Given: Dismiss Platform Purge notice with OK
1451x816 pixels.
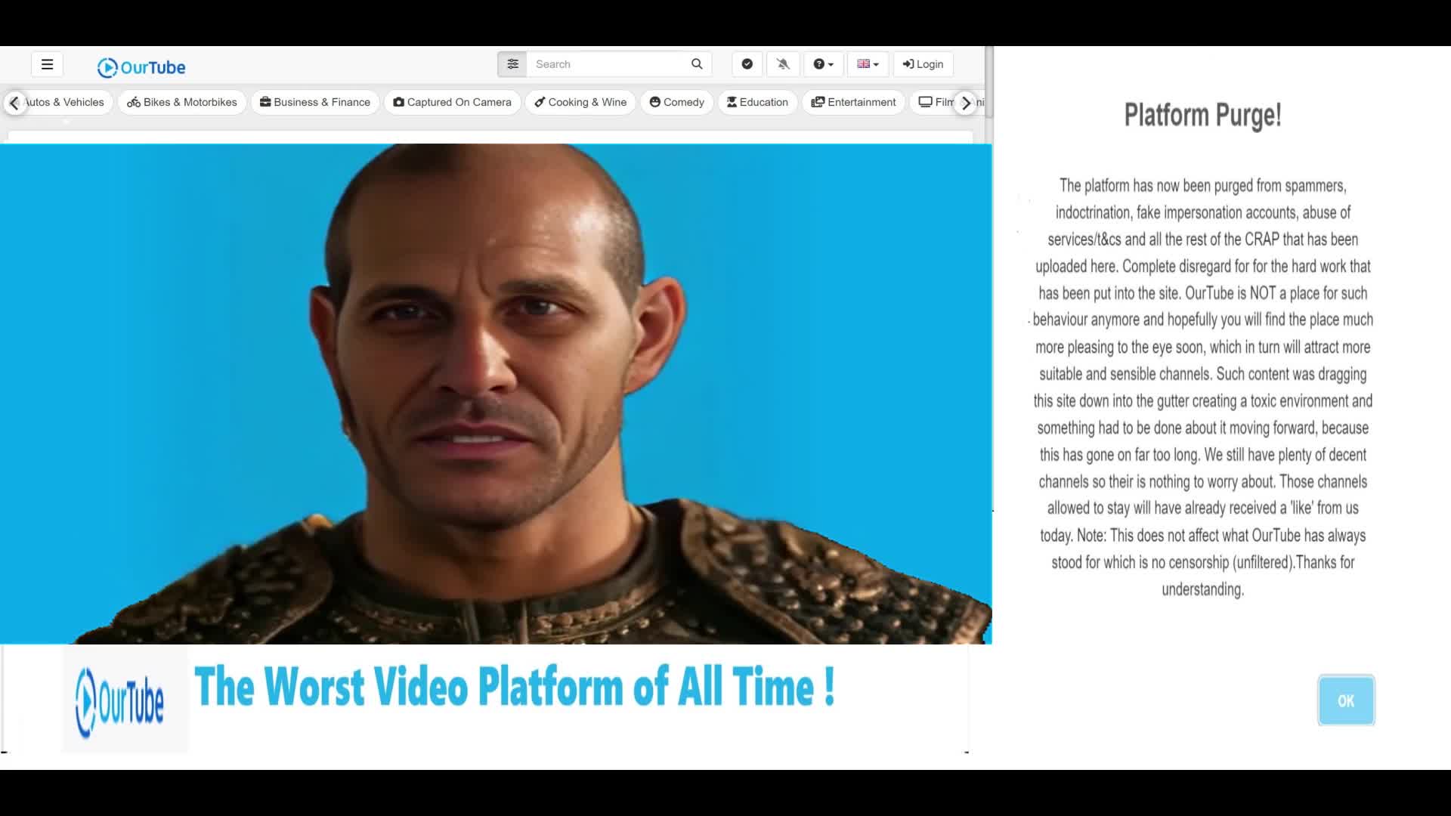Looking at the screenshot, I should point(1346,700).
